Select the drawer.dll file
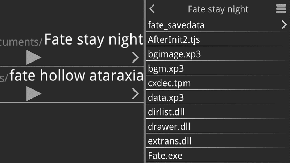290x163 pixels. point(169,127)
